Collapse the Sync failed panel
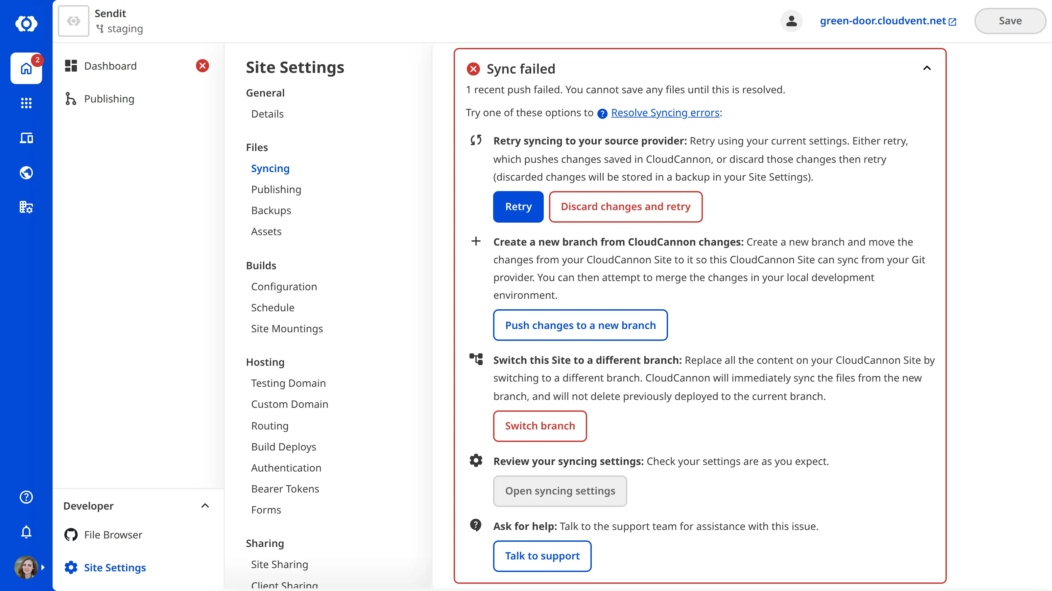The height and width of the screenshot is (591, 1052). pyautogui.click(x=927, y=68)
